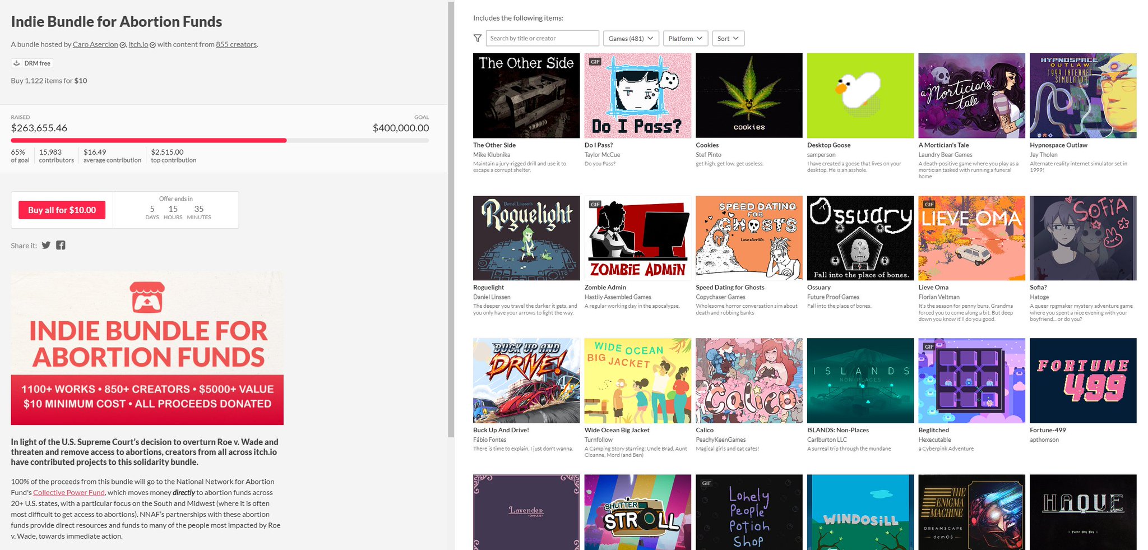Open Buck Up And Drive! thumbnail
This screenshot has width=1148, height=550.
526,381
